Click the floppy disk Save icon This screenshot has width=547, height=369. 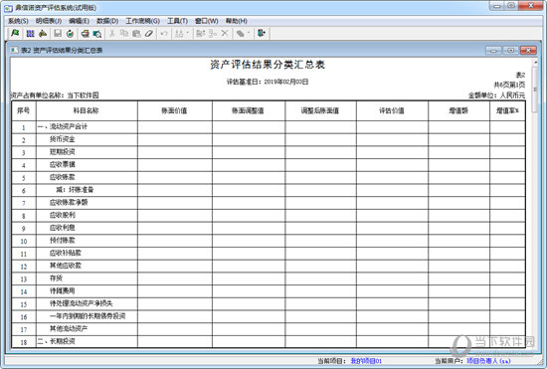(58, 34)
